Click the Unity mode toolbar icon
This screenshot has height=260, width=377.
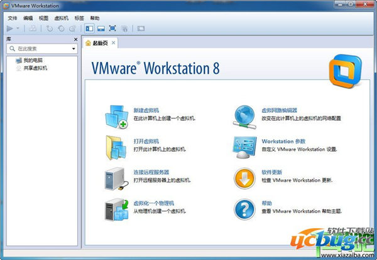(x=124, y=29)
